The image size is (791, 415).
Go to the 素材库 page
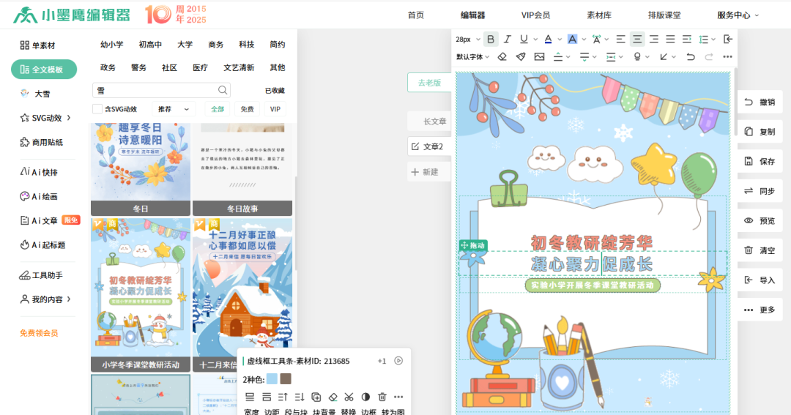[x=599, y=15]
